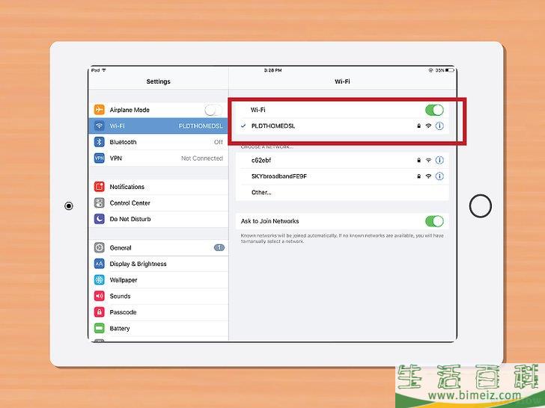
Task: Join the SKYbroadbandFE9F network
Action: pyautogui.click(x=342, y=176)
